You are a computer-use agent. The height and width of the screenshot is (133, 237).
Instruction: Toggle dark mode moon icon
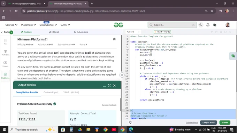pyautogui.click(x=201, y=25)
